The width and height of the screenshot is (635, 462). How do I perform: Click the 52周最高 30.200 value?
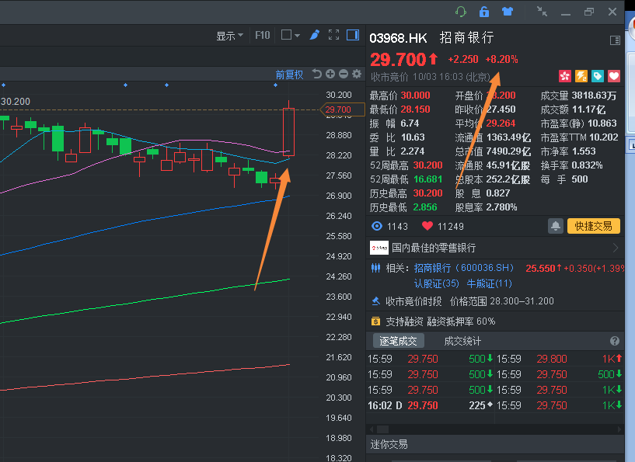click(x=427, y=165)
